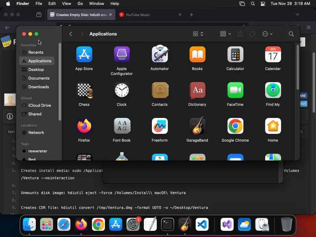
Task: Select the Books app icon
Action: [197, 54]
